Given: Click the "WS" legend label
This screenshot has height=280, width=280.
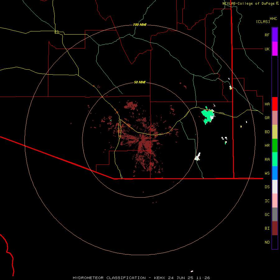Looking at the screenshot, I should [x=267, y=173].
